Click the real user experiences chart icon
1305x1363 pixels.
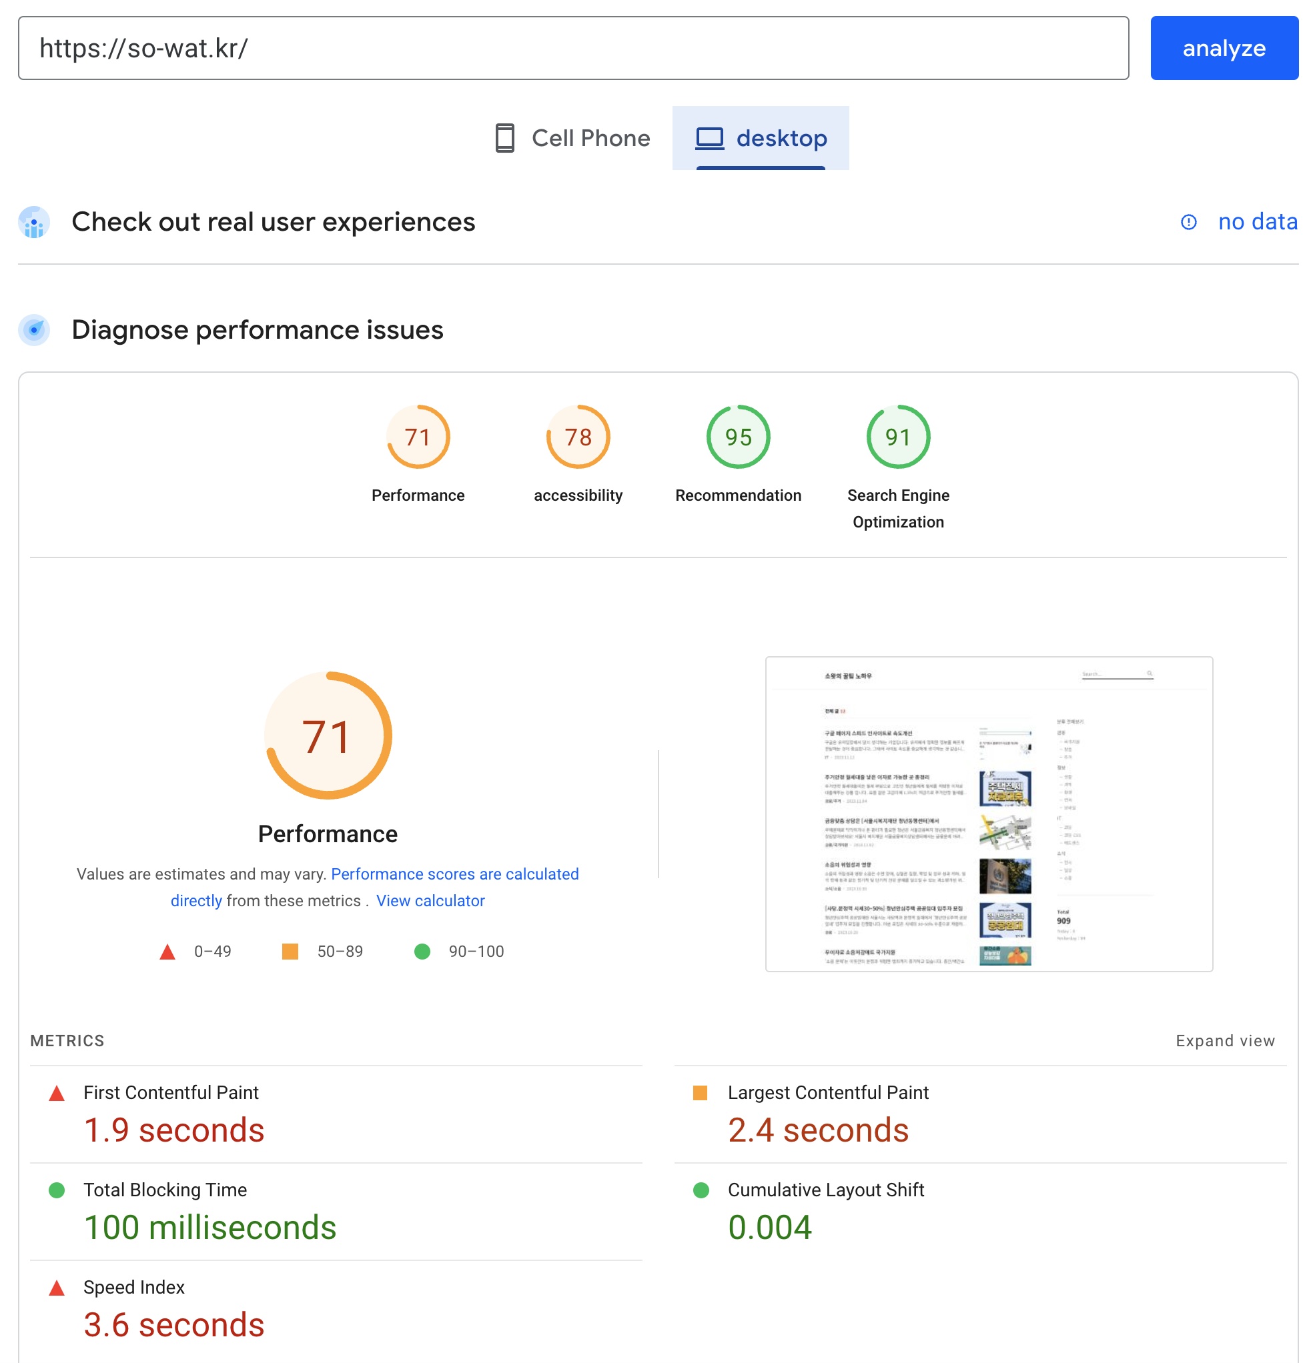pyautogui.click(x=34, y=223)
